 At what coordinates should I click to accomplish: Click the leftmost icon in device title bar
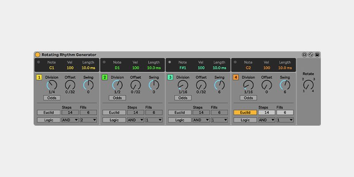[x=304, y=54]
